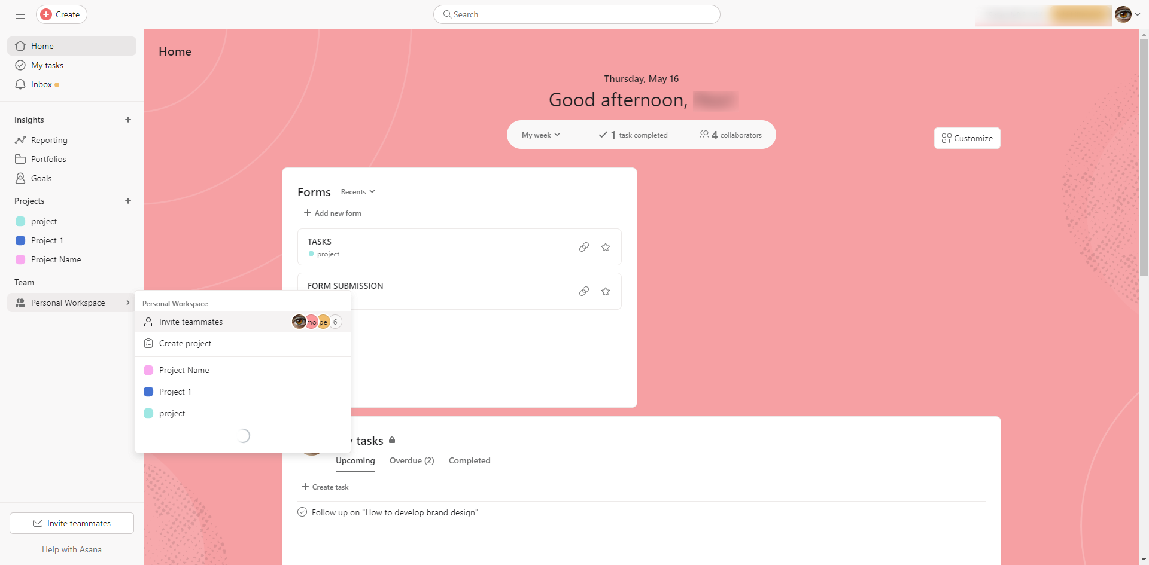Open the Forms Recents dropdown

coord(358,192)
